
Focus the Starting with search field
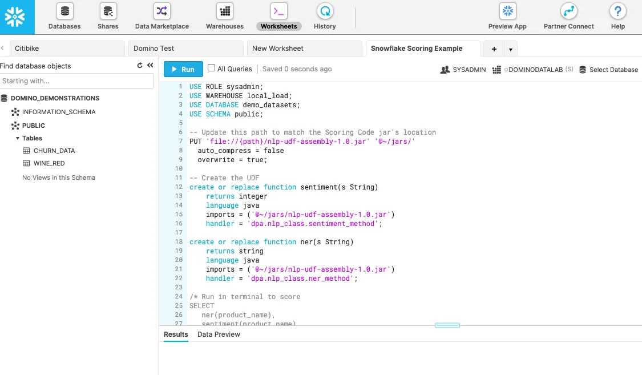pyautogui.click(x=77, y=81)
